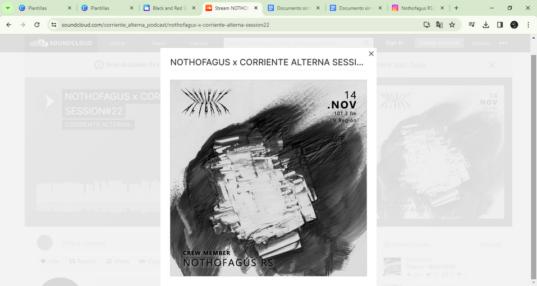Toggle the browser side panel icon
The image size is (537, 286).
coord(500,25)
